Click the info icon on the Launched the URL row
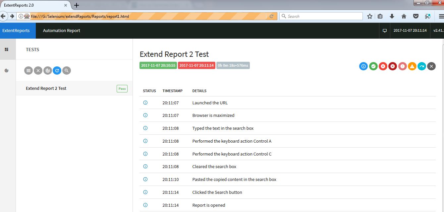 pos(145,103)
